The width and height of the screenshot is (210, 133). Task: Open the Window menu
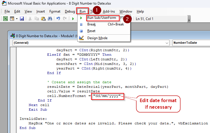tap(126, 11)
